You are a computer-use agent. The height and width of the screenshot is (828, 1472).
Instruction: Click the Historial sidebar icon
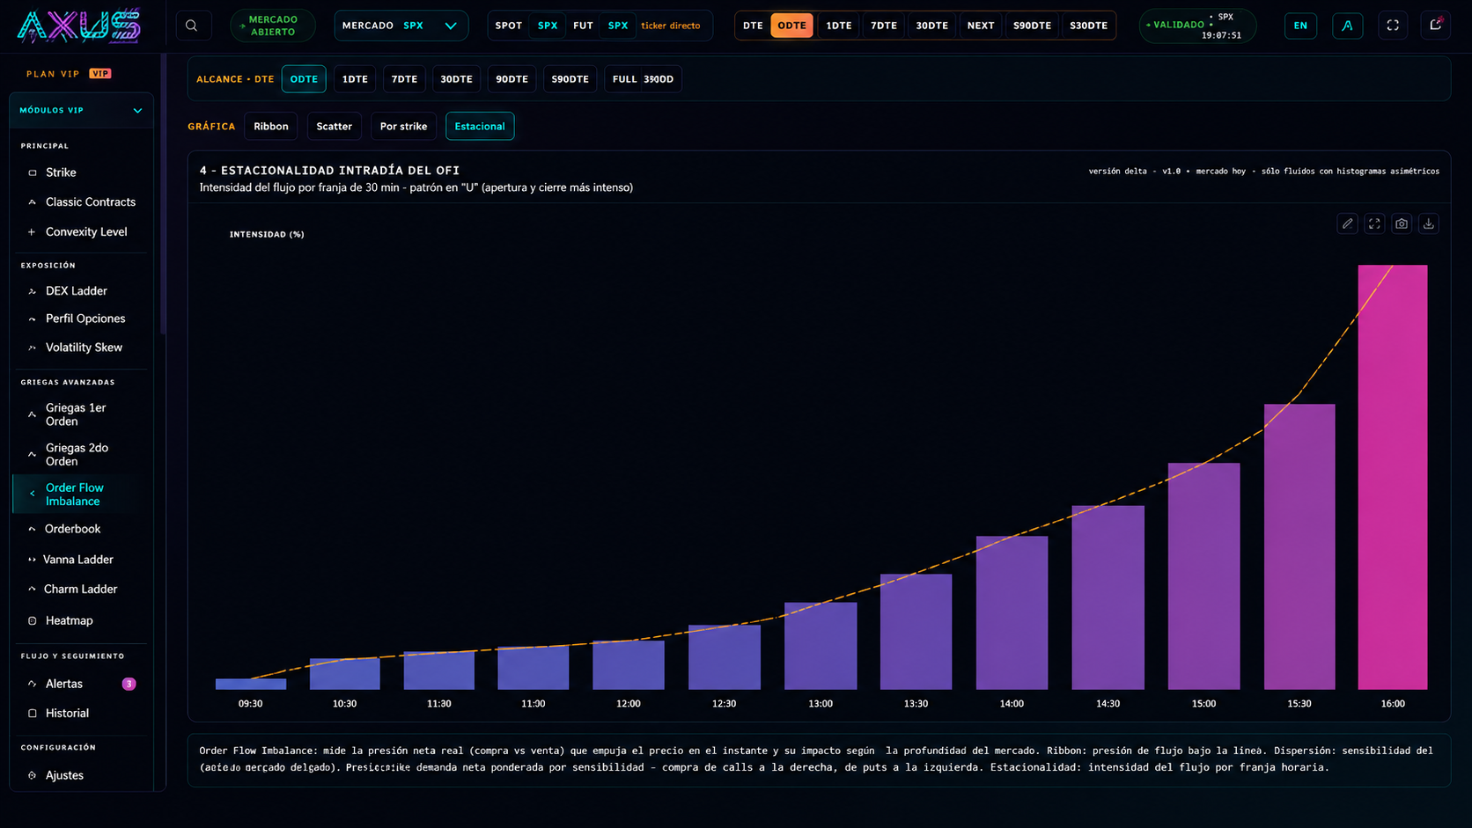coord(33,714)
